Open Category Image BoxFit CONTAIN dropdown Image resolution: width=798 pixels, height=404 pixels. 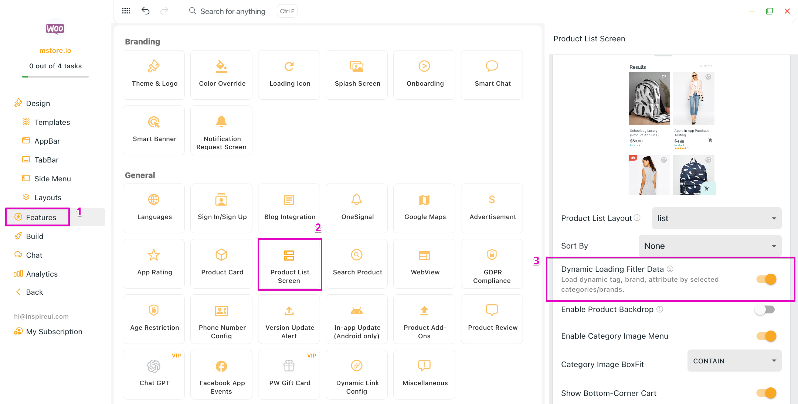click(x=734, y=361)
